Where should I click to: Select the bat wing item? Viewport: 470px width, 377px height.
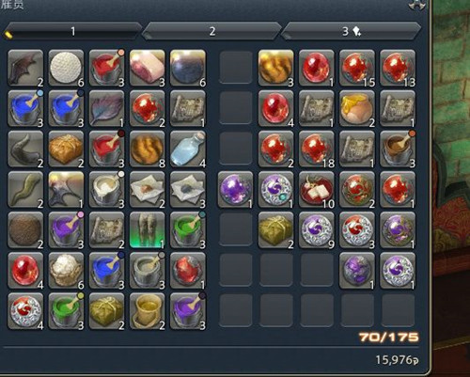(25, 68)
